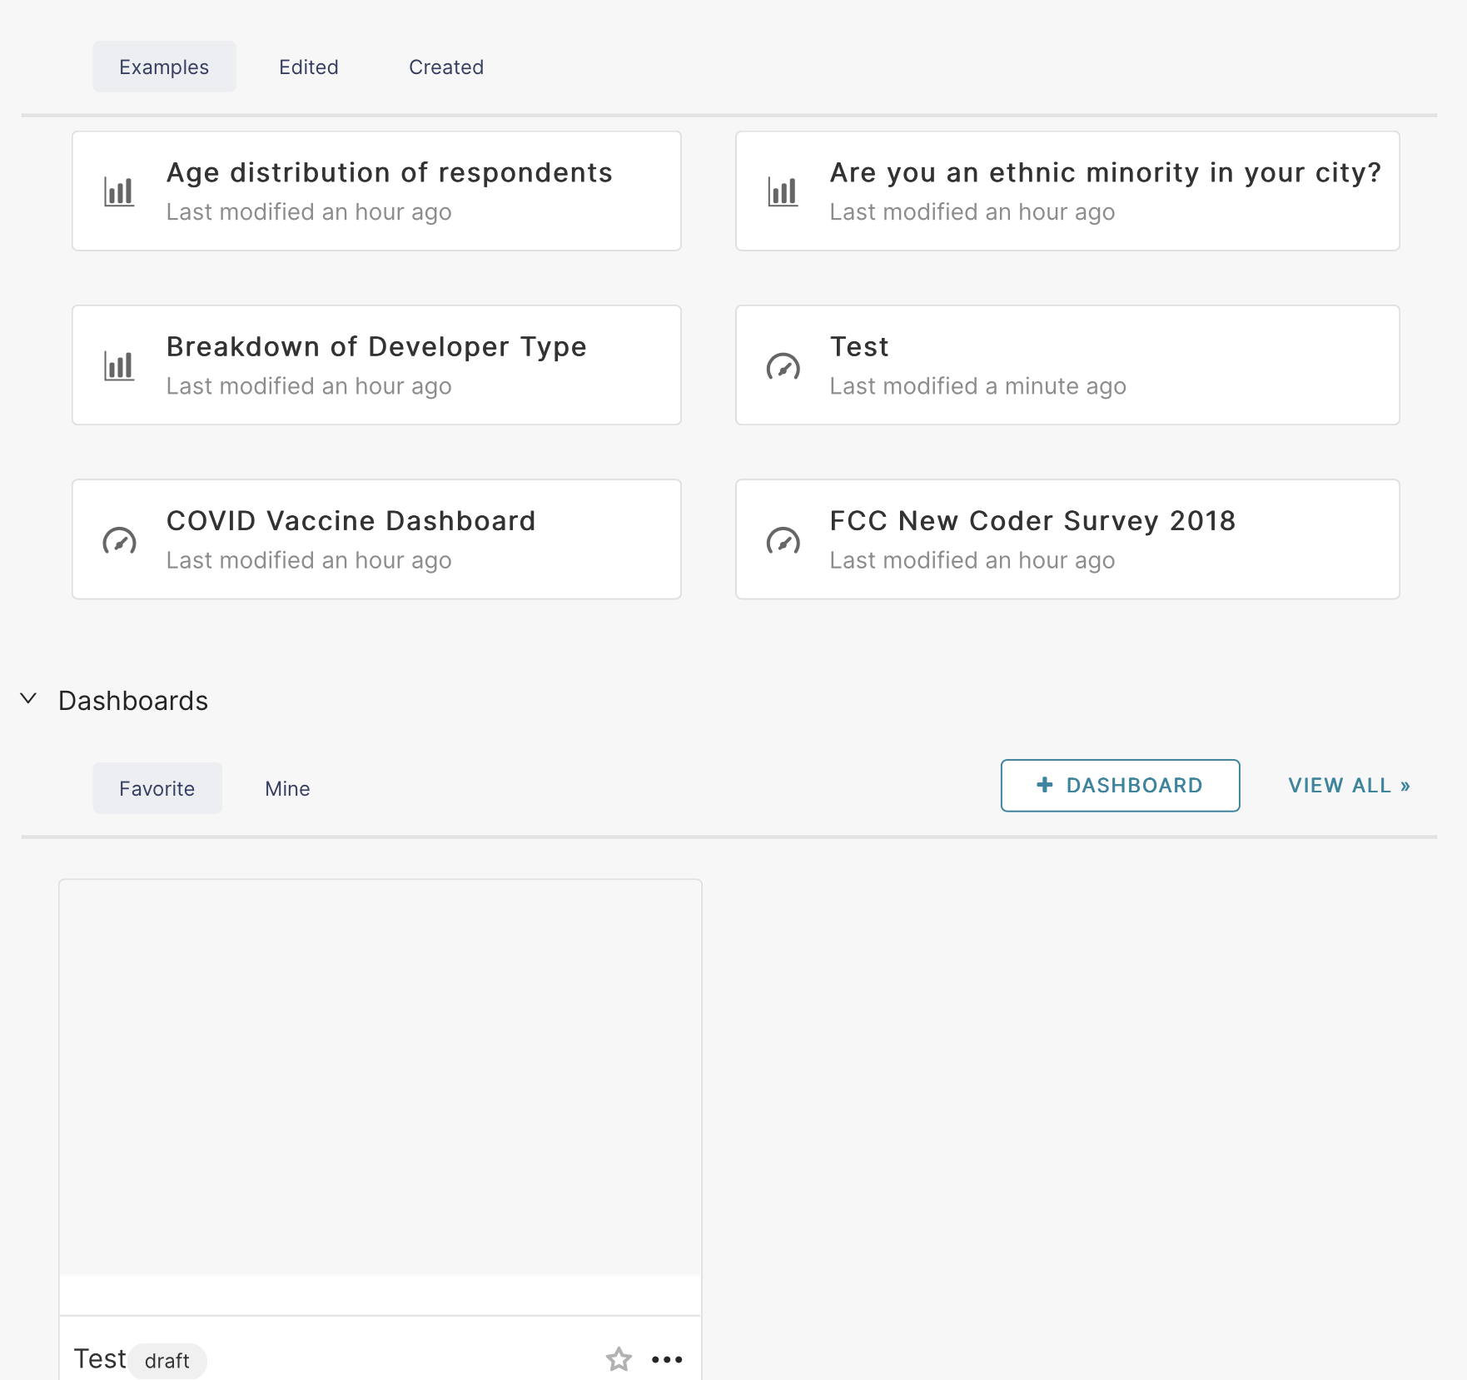The width and height of the screenshot is (1467, 1380).
Task: Click the gauge icon on COVID Vaccine Dashboard card
Action: pyautogui.click(x=119, y=539)
